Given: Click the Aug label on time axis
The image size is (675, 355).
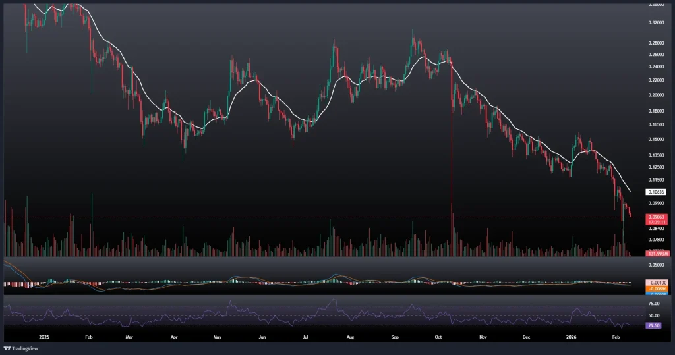Looking at the screenshot, I should (x=350, y=335).
